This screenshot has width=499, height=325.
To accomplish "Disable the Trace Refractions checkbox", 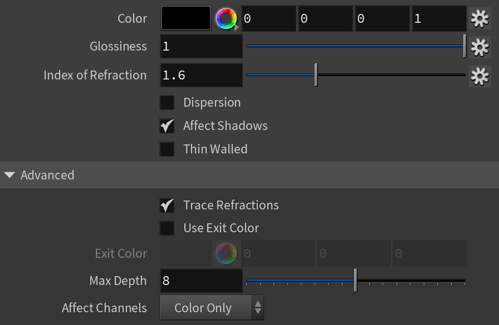I will coord(167,205).
